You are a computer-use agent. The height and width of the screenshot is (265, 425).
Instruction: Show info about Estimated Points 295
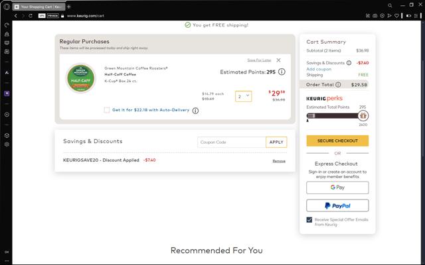pyautogui.click(x=282, y=72)
